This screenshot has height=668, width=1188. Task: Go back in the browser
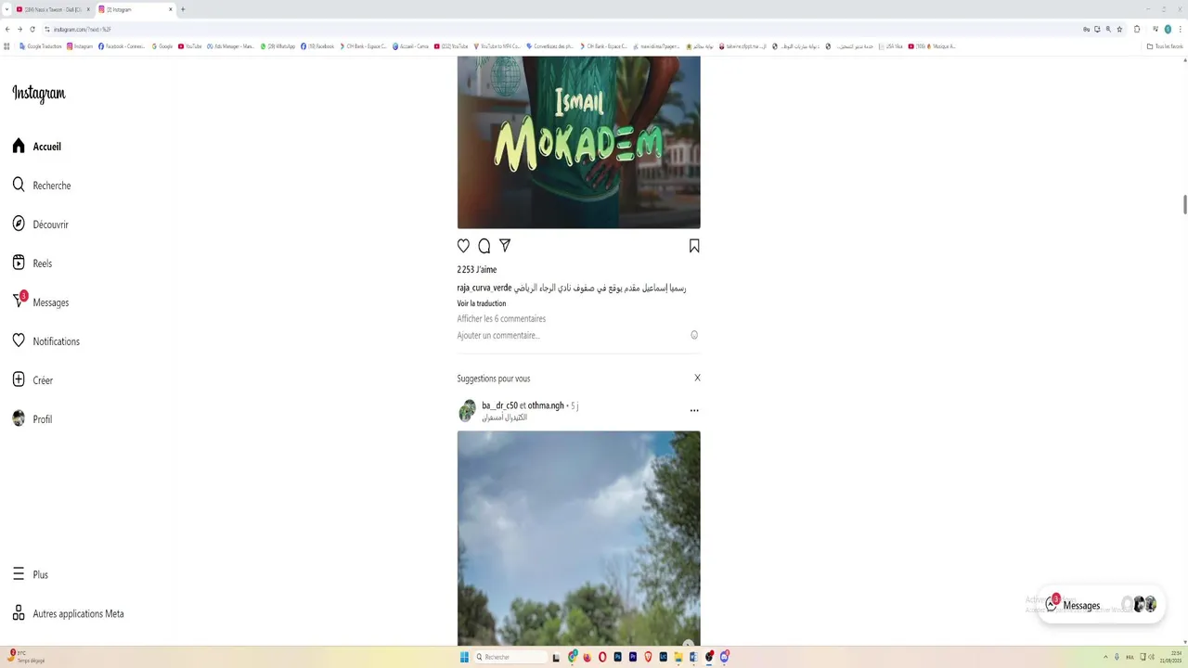7,29
